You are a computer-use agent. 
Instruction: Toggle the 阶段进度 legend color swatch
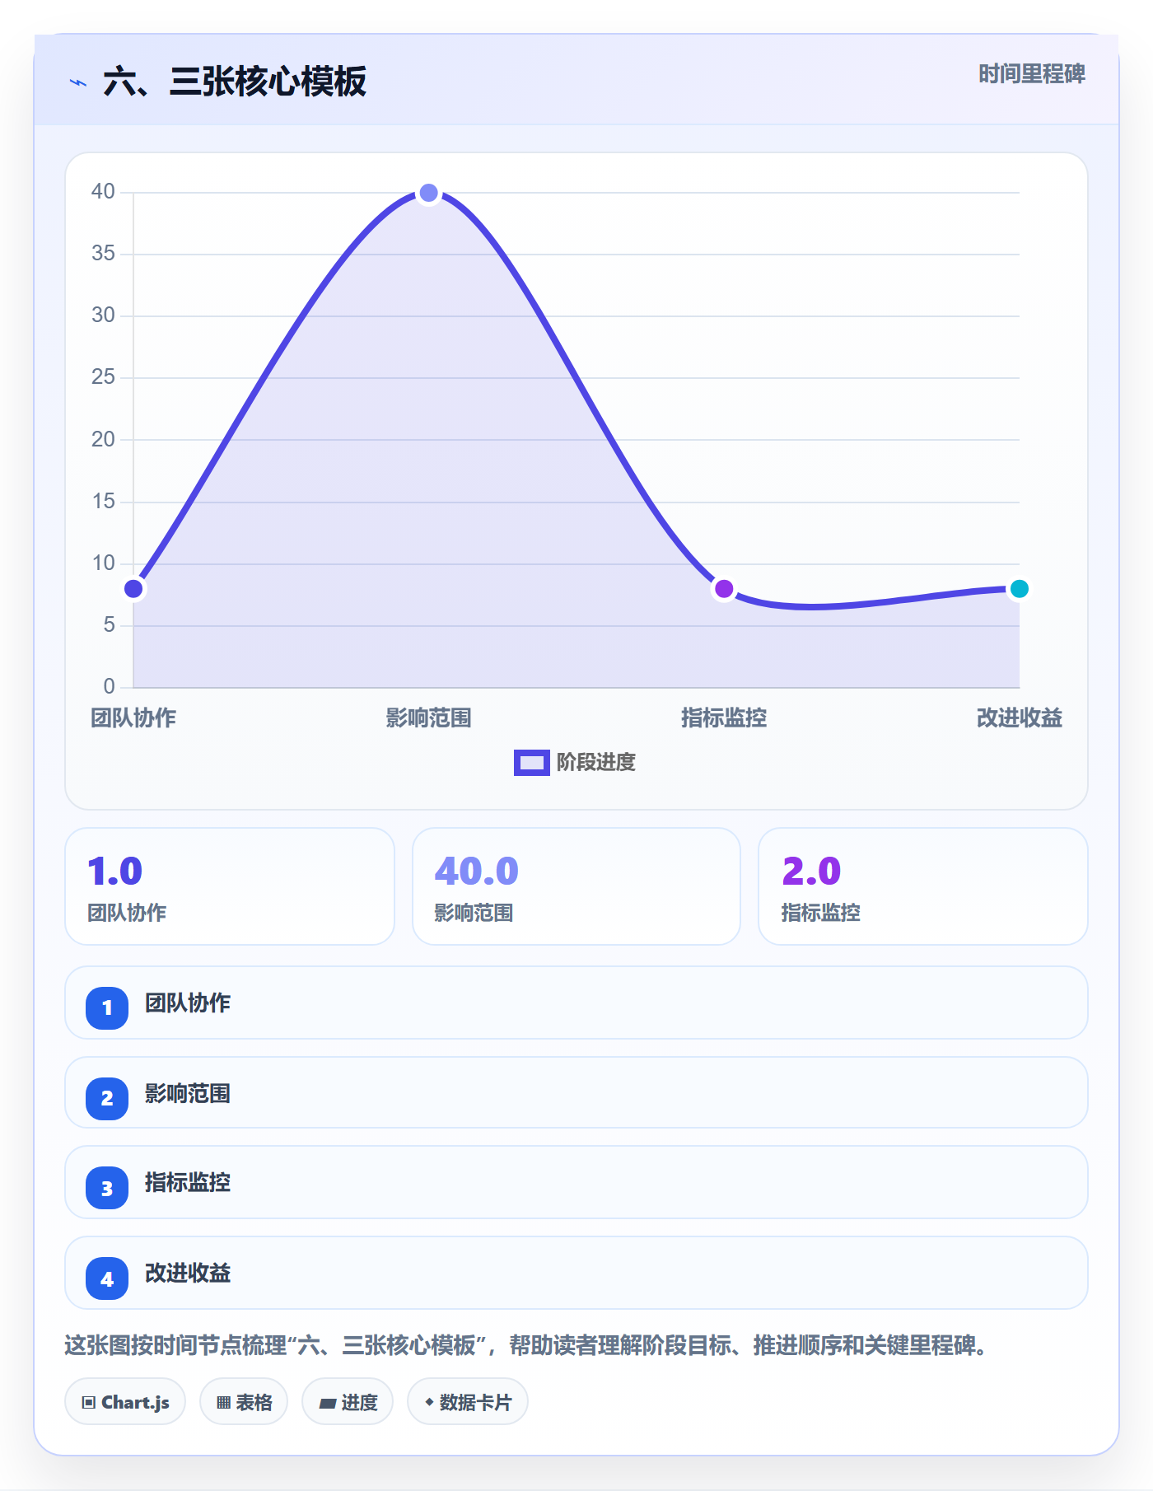point(531,763)
